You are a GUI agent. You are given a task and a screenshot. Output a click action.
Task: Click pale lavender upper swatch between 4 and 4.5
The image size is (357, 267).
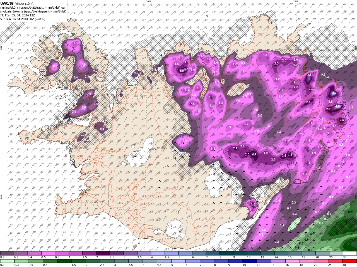point(158,253)
